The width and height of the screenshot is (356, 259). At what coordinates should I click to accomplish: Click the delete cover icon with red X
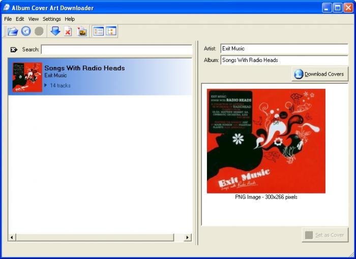(68, 31)
